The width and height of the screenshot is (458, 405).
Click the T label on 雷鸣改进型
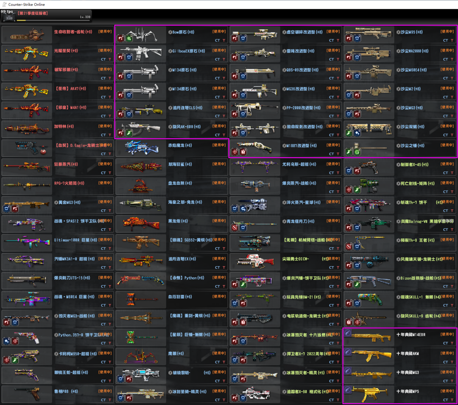[x=338, y=59]
